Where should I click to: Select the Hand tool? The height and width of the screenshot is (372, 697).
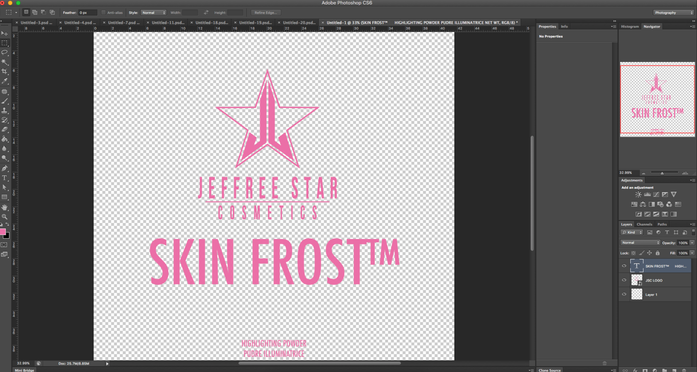point(5,207)
